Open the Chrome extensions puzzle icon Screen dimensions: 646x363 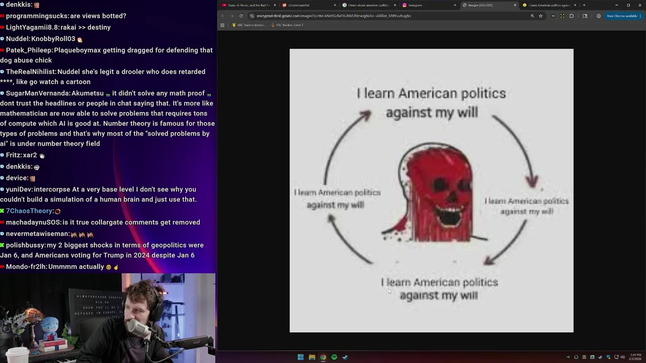[x=571, y=16]
